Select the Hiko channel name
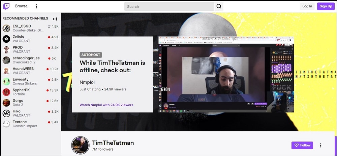 [x=17, y=111]
